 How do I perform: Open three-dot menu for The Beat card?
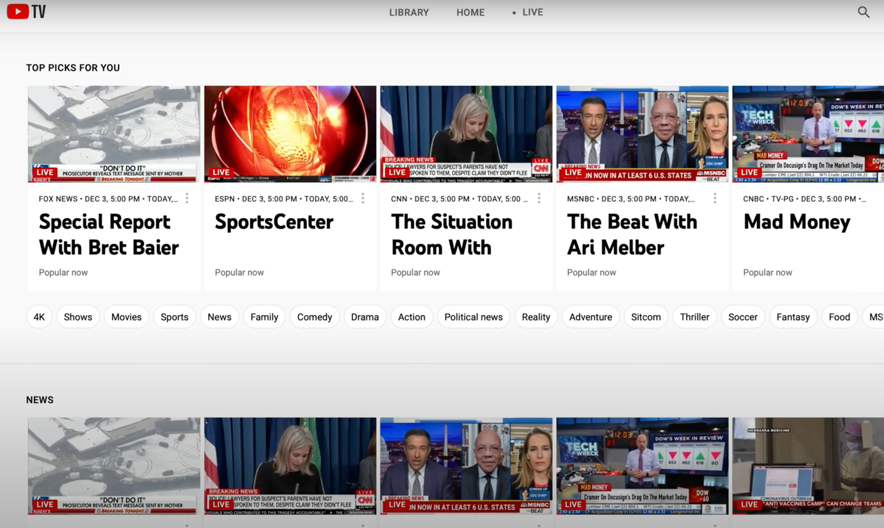(x=715, y=198)
